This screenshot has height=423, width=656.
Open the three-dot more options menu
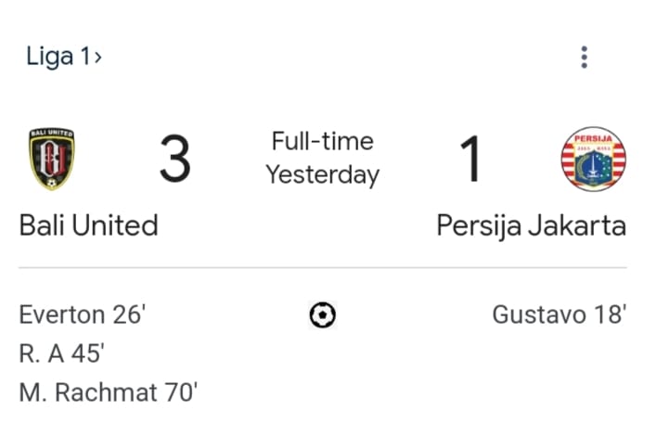coord(584,58)
